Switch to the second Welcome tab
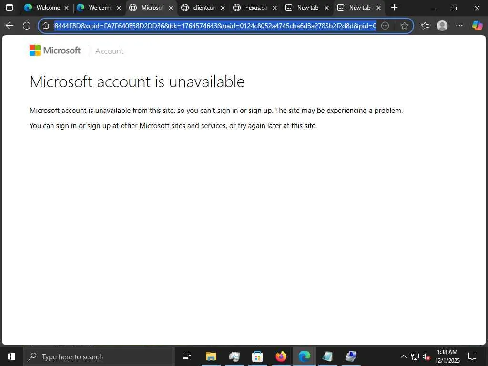 (99, 8)
